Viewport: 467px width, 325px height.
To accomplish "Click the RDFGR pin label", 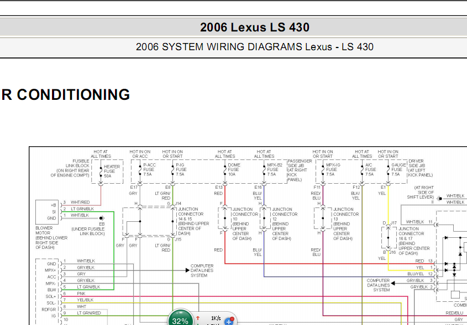I will 49,310.
